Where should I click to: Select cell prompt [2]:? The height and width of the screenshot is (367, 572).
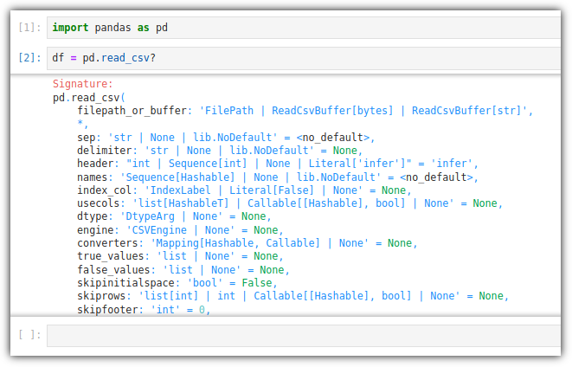tap(30, 58)
